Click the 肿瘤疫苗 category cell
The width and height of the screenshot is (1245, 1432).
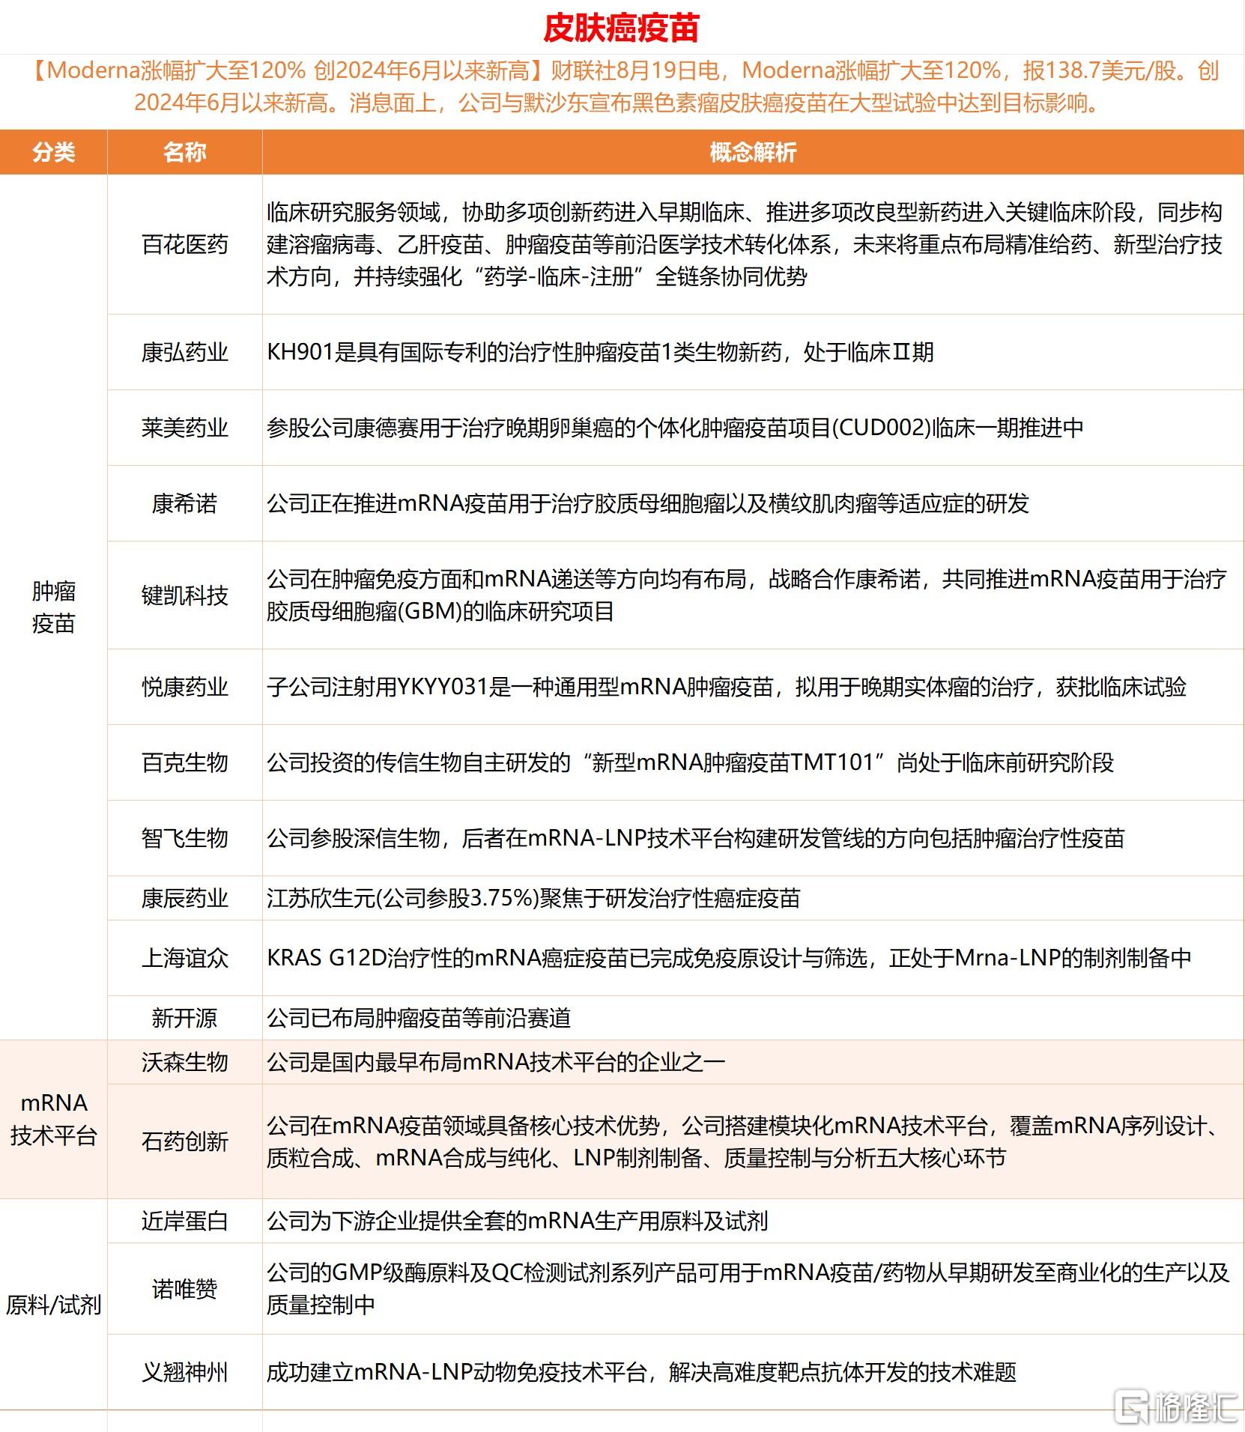(53, 607)
